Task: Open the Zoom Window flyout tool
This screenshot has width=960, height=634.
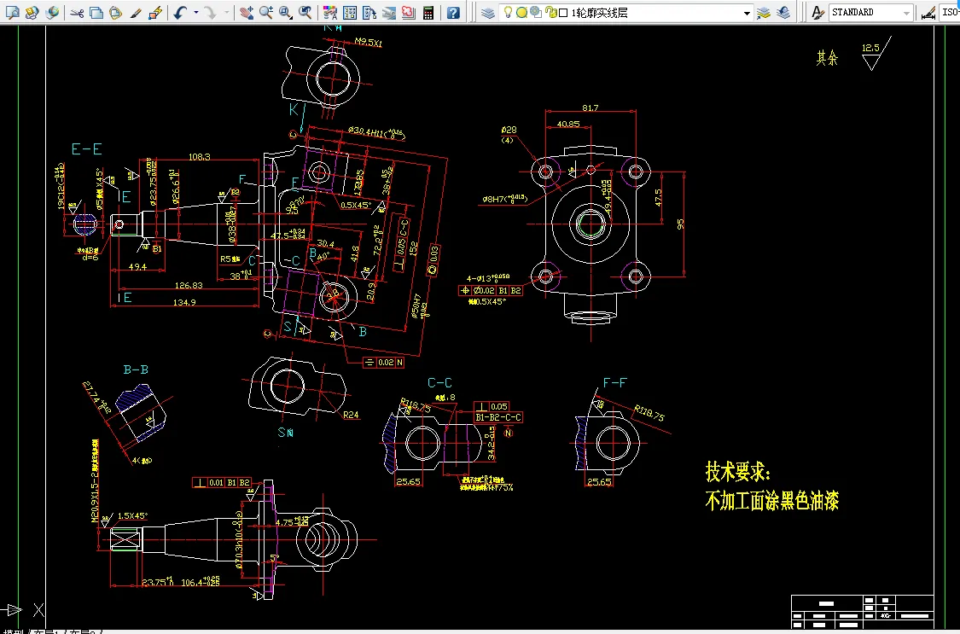Action: tap(286, 12)
